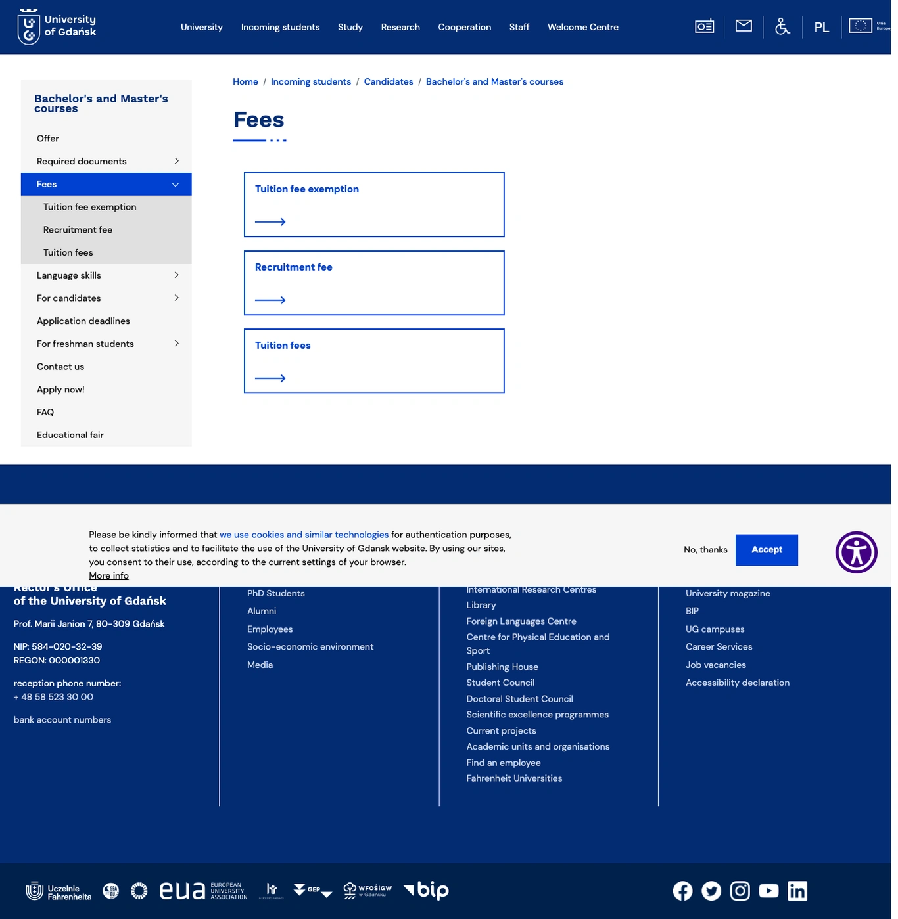Viewport: 898px width, 919px height.
Task: Click the envelope mail icon
Action: 744,26
